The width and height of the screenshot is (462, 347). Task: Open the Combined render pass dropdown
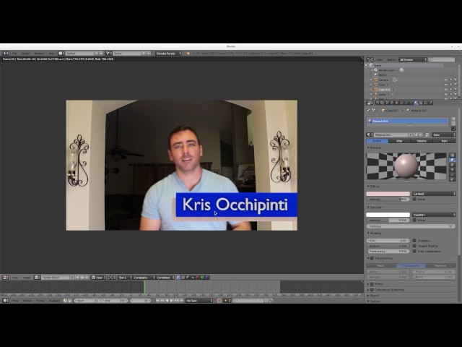click(x=165, y=278)
